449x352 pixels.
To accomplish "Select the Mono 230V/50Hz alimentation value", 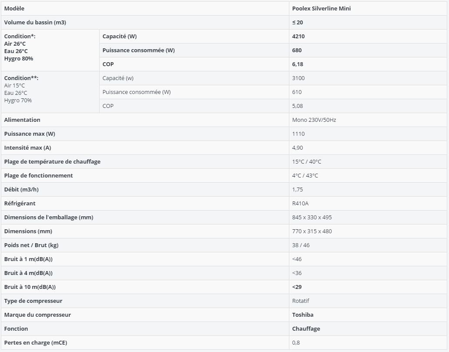I will (314, 120).
